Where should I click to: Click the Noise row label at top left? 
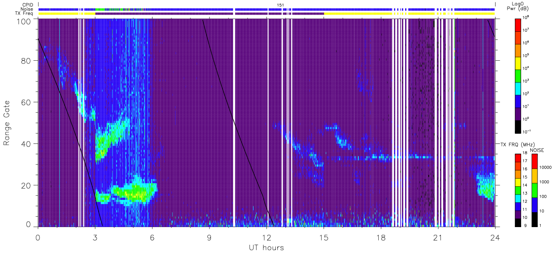[27, 9]
